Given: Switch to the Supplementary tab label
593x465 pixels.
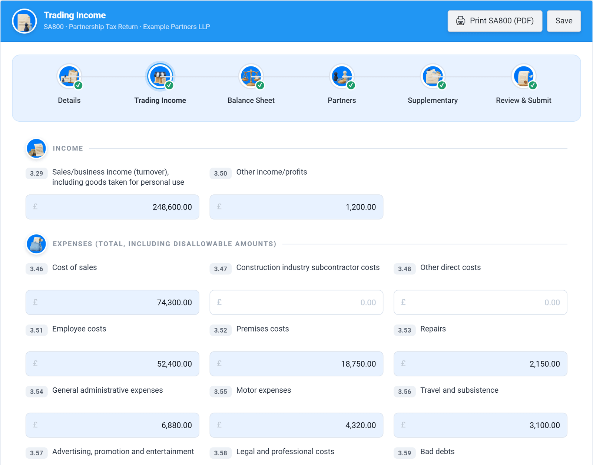Looking at the screenshot, I should (x=433, y=100).
